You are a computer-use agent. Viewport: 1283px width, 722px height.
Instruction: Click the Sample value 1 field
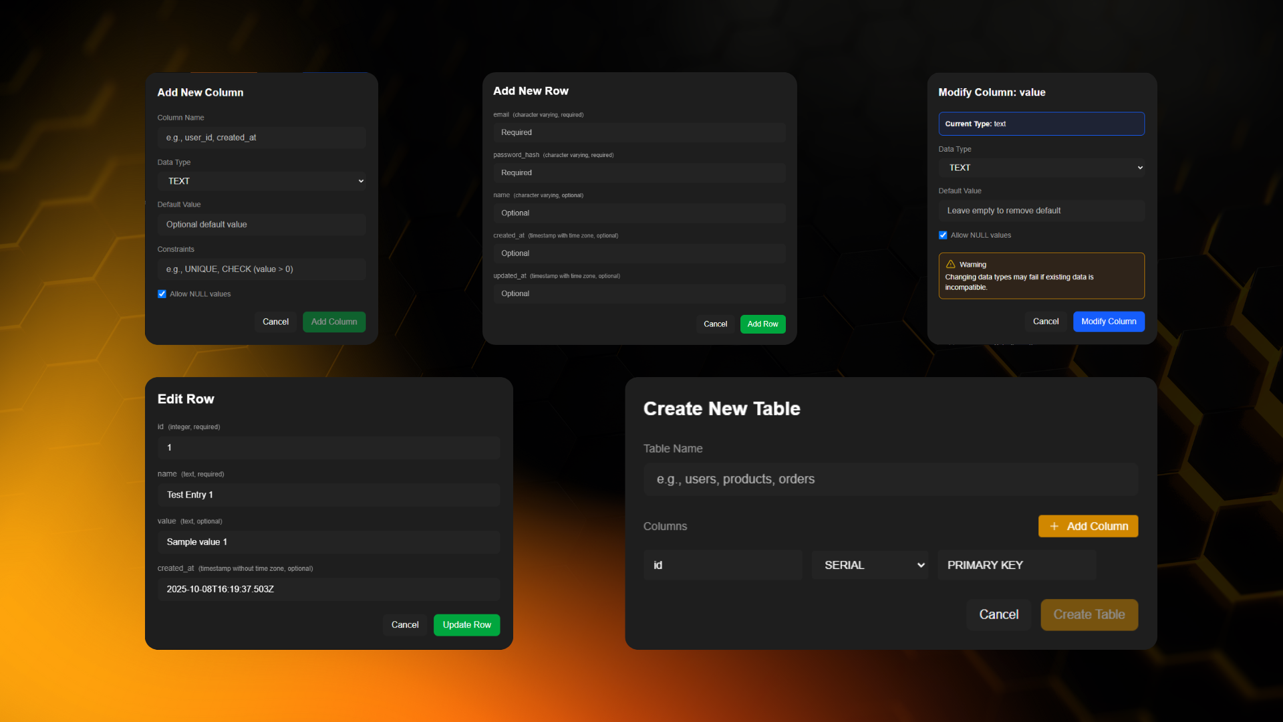(329, 542)
